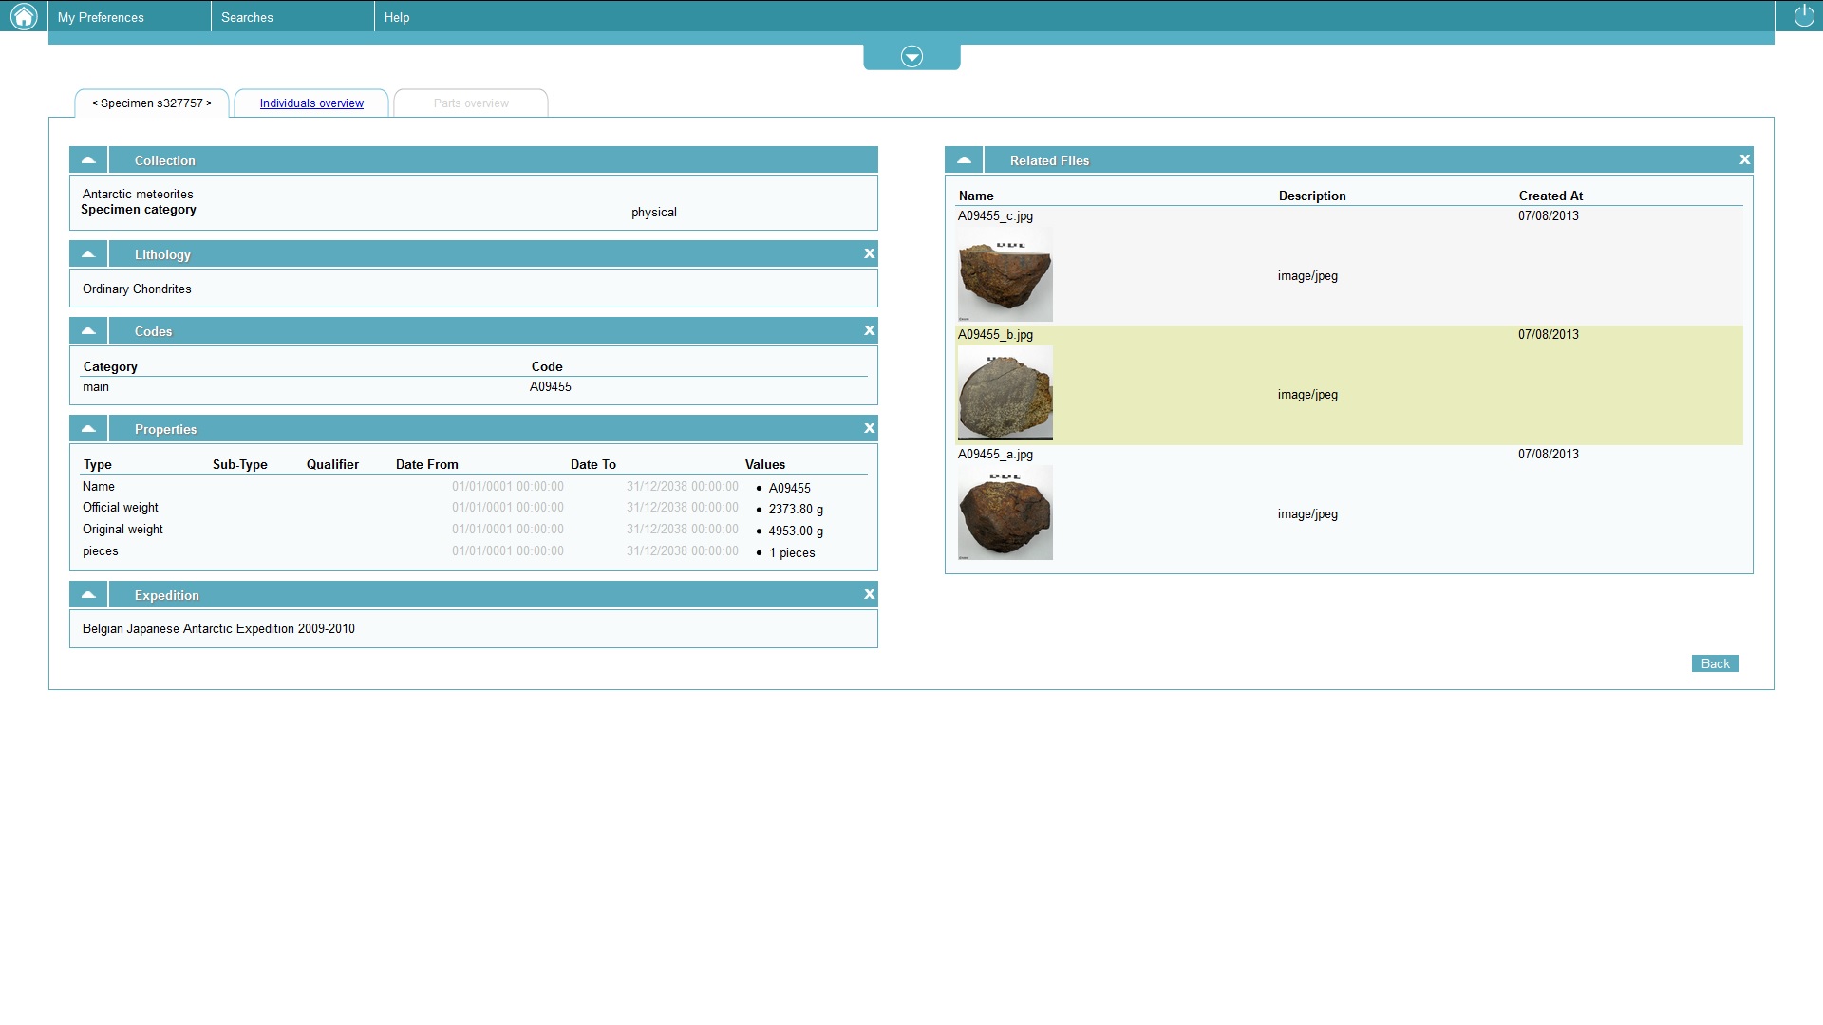Open the A09455_b.jpg thumbnail image
The width and height of the screenshot is (1823, 1025).
[1005, 393]
